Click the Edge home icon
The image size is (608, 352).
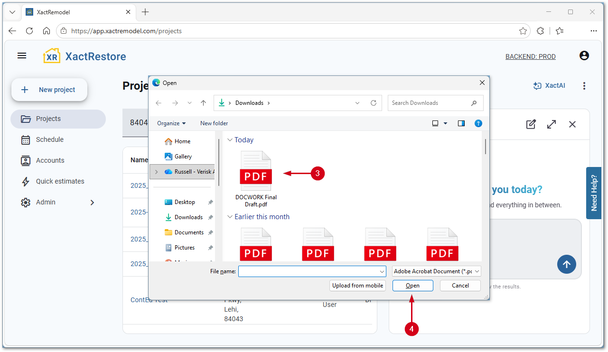coord(47,31)
